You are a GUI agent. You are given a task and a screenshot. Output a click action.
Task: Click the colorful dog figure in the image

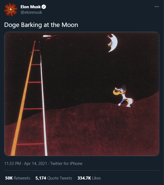coord(123,96)
